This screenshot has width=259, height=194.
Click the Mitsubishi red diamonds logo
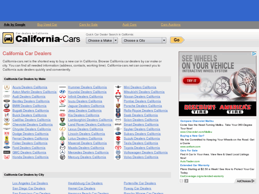[118, 92]
